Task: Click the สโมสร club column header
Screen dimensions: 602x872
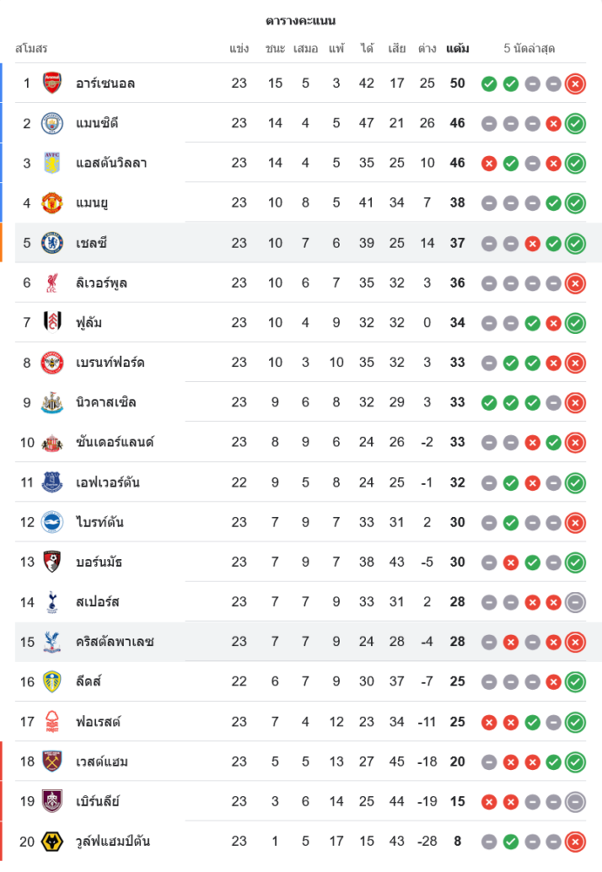Action: tap(31, 49)
